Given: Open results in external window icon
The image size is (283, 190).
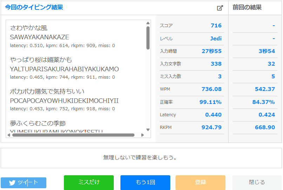Looking at the screenshot, I should click(220, 8).
